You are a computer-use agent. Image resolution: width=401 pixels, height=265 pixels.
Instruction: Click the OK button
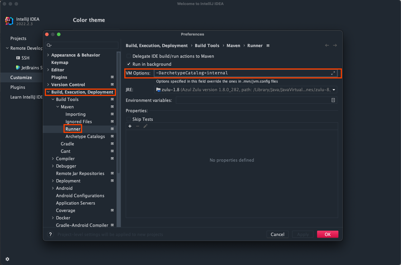coord(328,235)
